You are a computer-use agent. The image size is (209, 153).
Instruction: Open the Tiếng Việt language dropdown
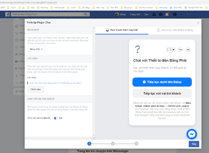tap(36, 49)
